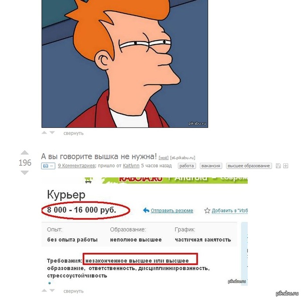The width and height of the screenshot is (301, 299).
Task: Select the работа tag
Action: 187,166
